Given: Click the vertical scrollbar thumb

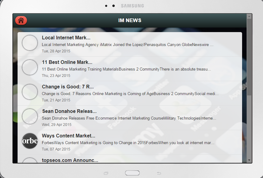Looking at the screenshot, I should (x=249, y=57).
